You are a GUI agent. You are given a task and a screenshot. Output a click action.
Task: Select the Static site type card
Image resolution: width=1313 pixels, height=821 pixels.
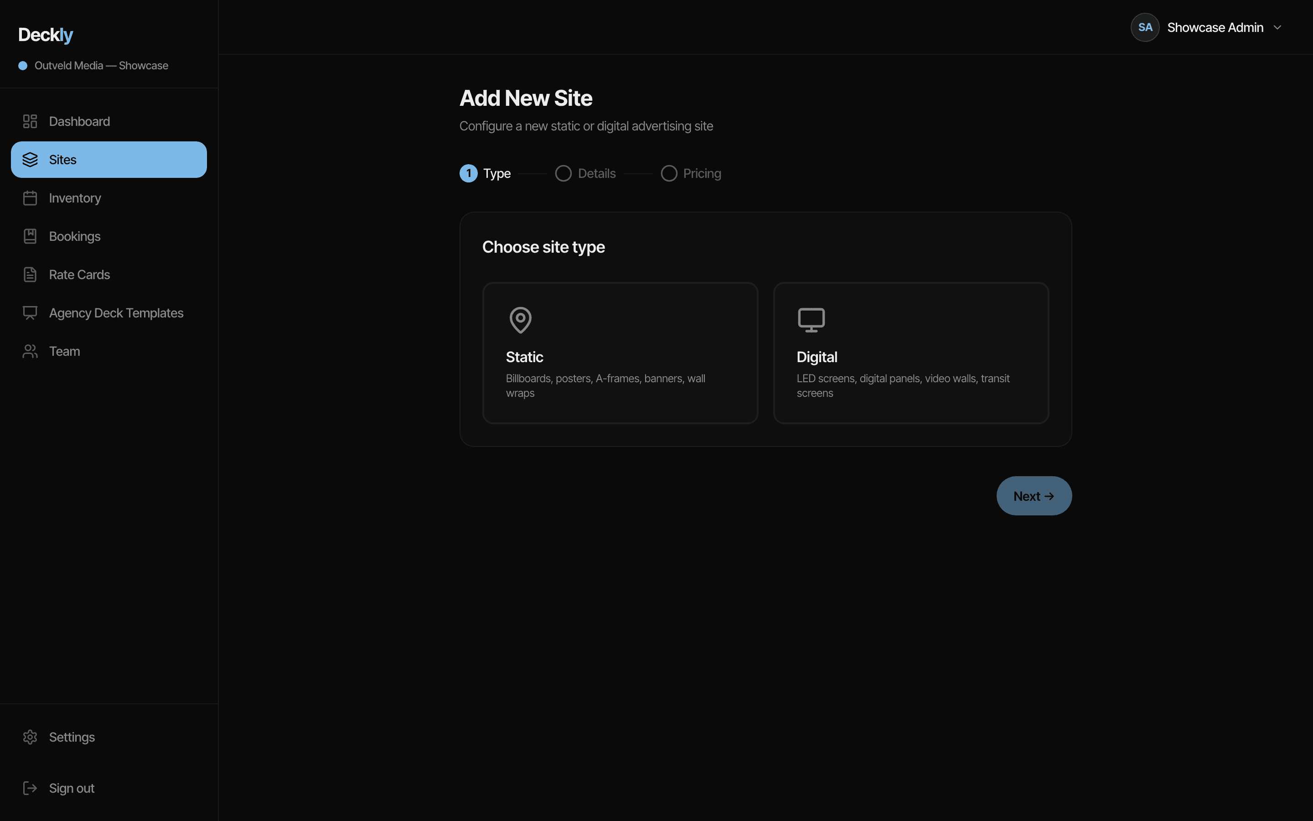point(620,353)
